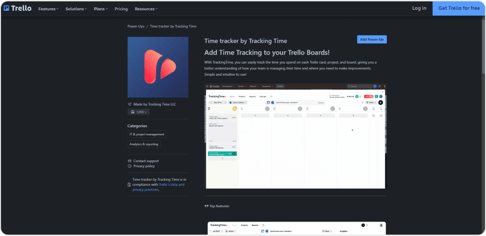Open the Plans dropdown menu

101,9
